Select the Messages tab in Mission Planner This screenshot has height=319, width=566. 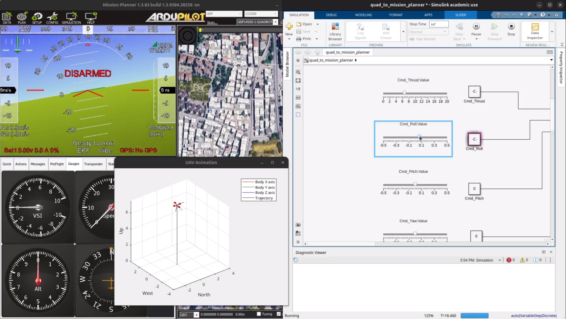[x=38, y=164]
